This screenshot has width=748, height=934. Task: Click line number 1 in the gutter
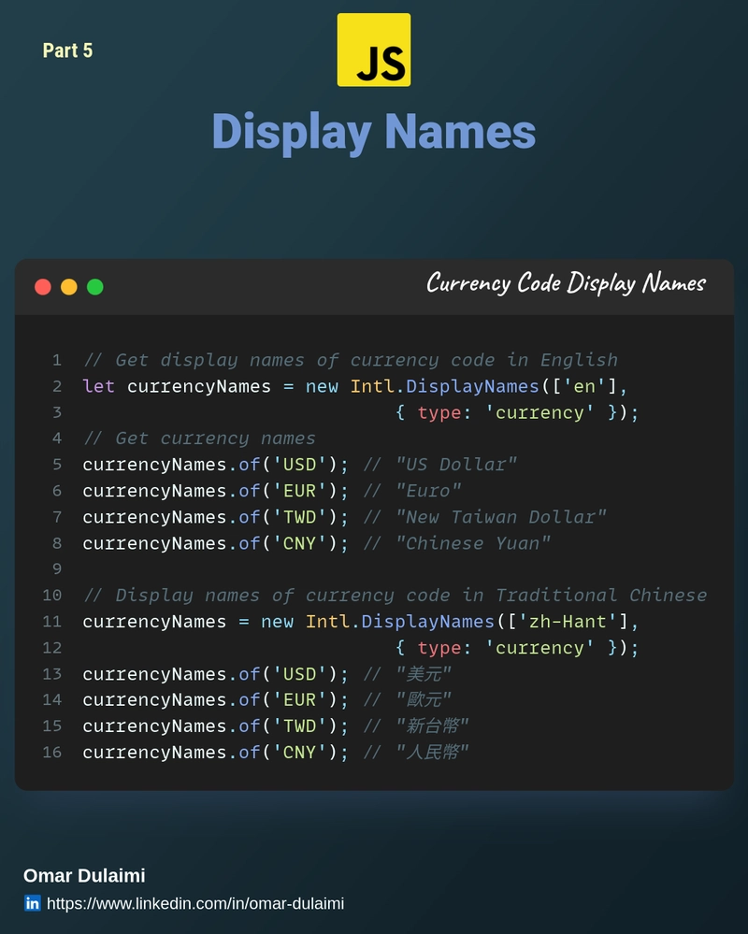(57, 360)
